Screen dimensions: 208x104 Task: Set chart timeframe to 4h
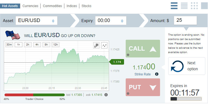37,45
